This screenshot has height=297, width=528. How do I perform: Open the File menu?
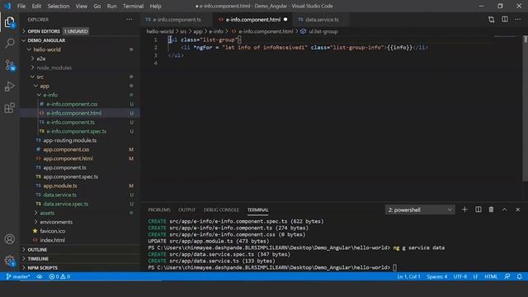click(21, 6)
